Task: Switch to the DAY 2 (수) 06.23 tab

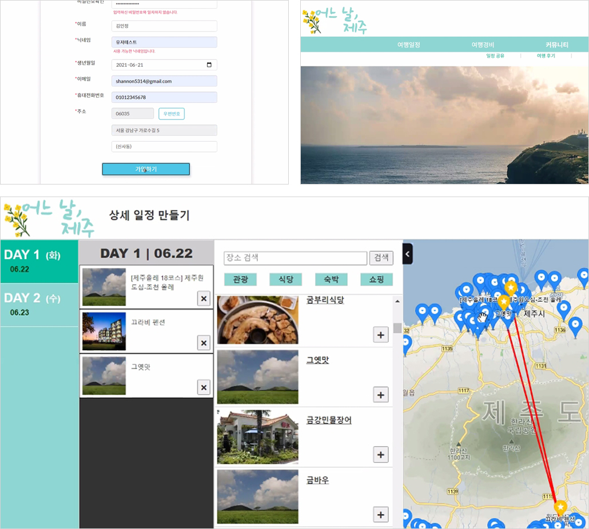Action: click(39, 305)
